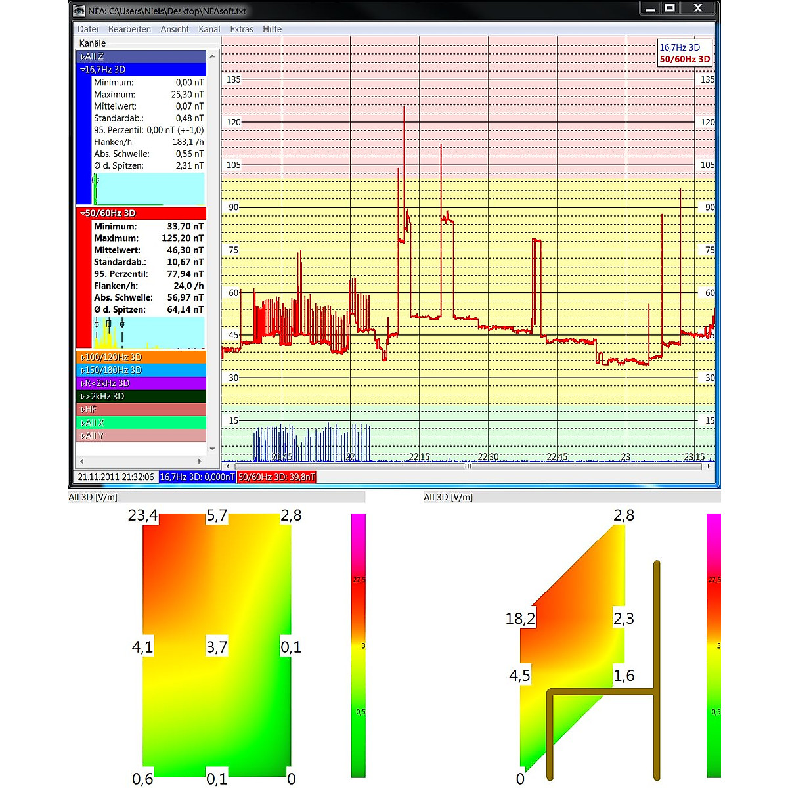788x788 pixels.
Task: Maximize the NFA window
Action: [x=670, y=9]
